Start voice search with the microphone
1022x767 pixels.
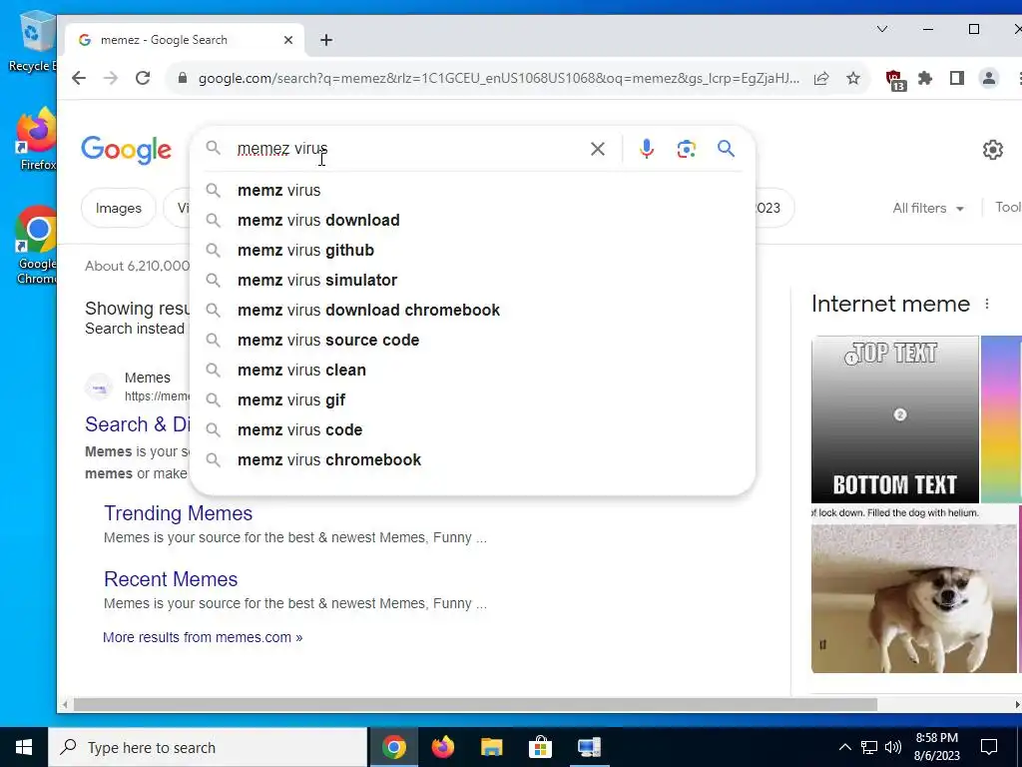(x=646, y=149)
